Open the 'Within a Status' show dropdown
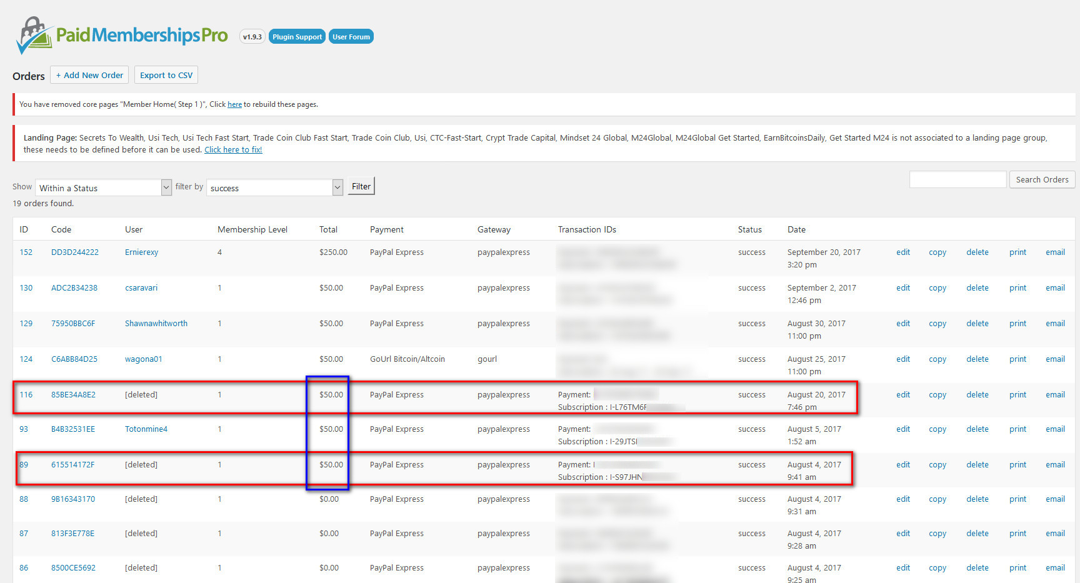 point(104,187)
